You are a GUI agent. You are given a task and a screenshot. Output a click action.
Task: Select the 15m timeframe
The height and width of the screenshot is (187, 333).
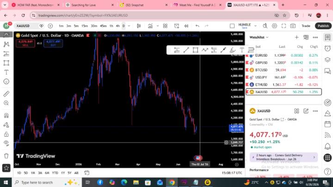pos(85,26)
